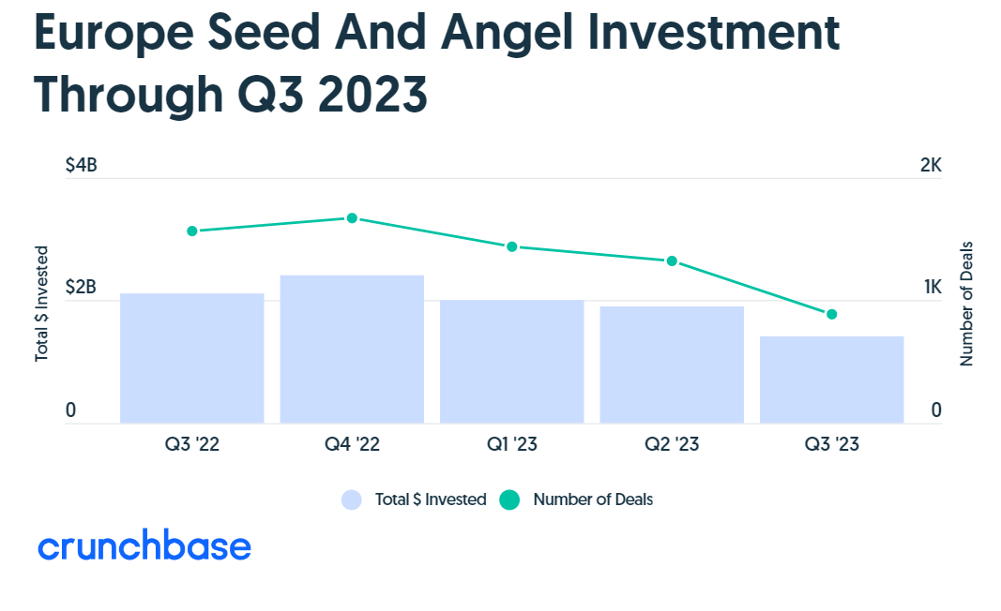Click the Q2 '23 light blue bar
1001x611 pixels.
672,365
